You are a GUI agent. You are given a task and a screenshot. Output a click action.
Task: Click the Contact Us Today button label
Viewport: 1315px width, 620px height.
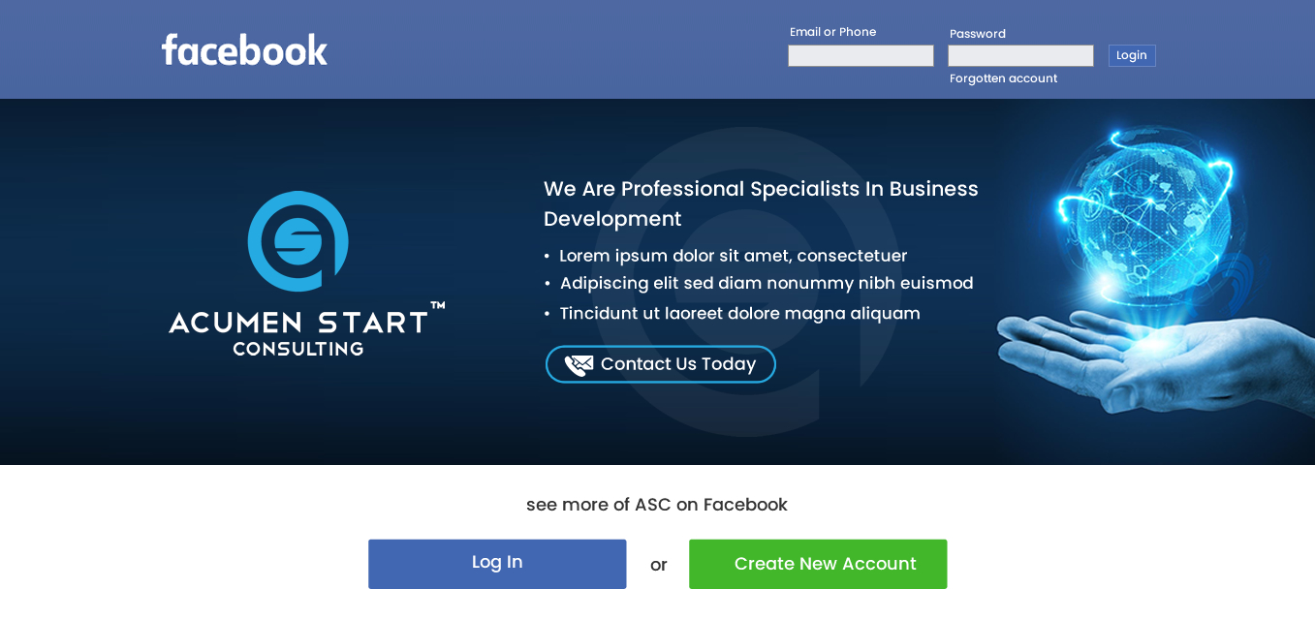click(677, 364)
